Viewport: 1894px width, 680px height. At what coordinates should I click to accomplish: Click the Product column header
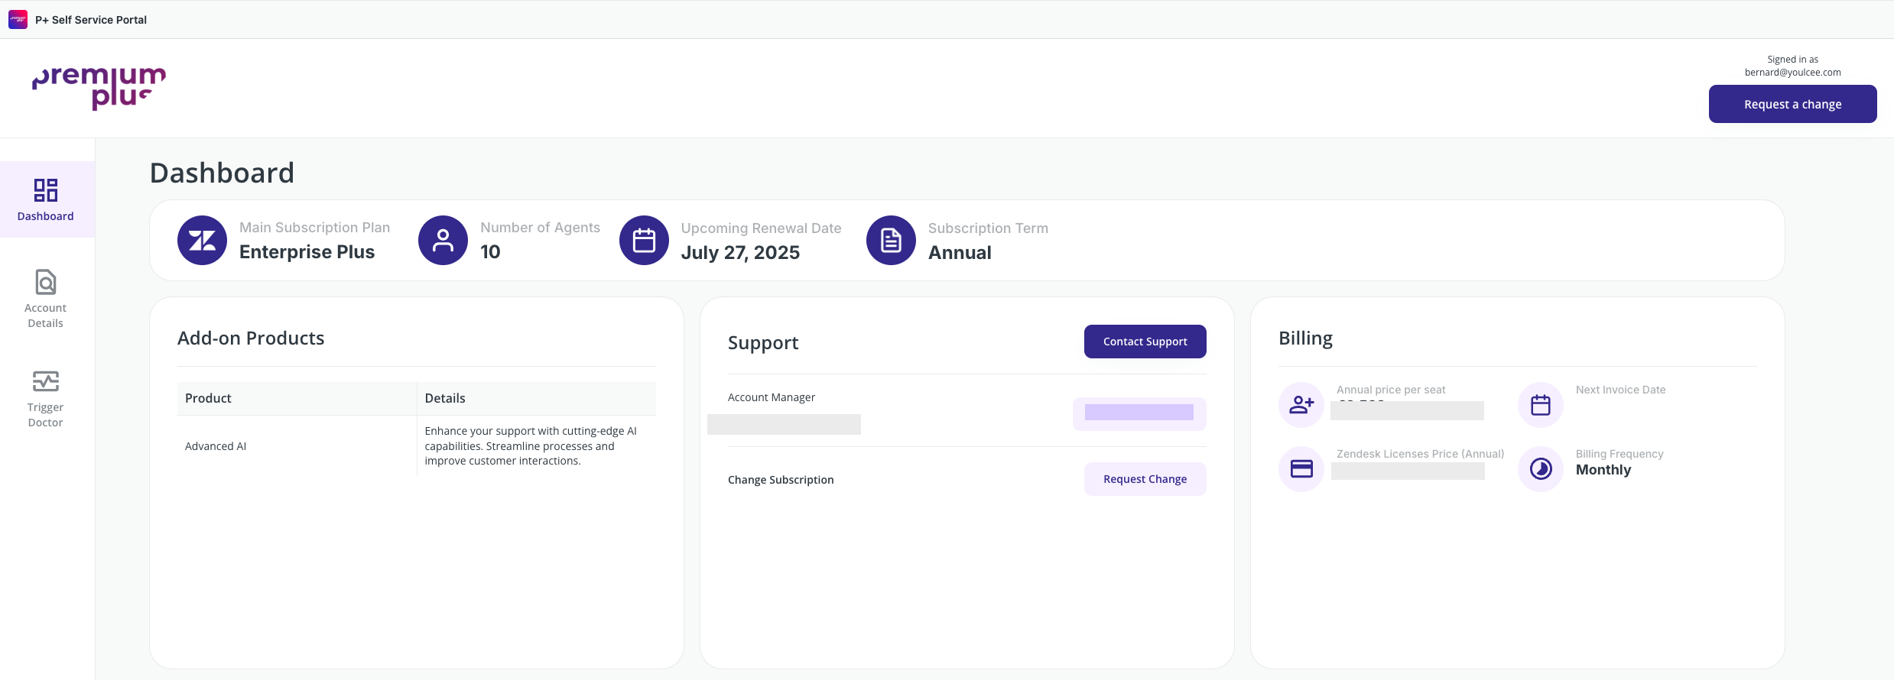tap(208, 398)
